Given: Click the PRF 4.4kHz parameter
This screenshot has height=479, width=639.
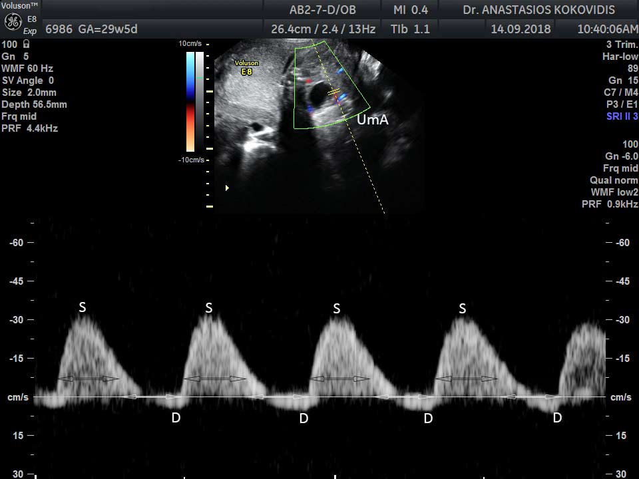Looking at the screenshot, I should coord(30,128).
